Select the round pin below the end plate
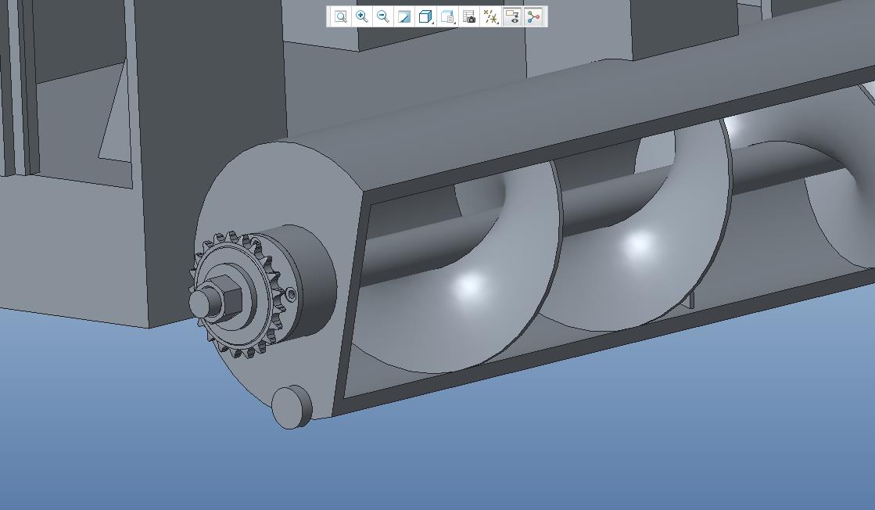 (x=292, y=408)
